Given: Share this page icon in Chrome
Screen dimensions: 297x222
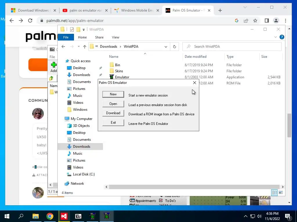Looking at the screenshot, I should click(246, 21).
